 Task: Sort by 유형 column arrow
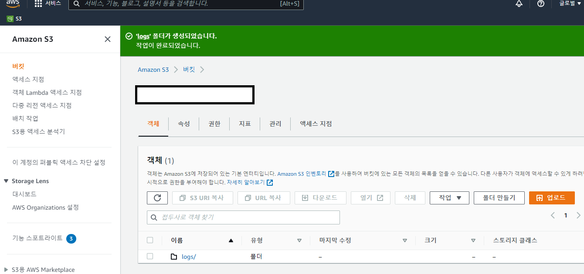pyautogui.click(x=299, y=241)
